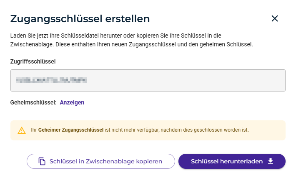Click the Zugangsschlüssel erstellen heading
This screenshot has height=178, width=296.
point(80,18)
